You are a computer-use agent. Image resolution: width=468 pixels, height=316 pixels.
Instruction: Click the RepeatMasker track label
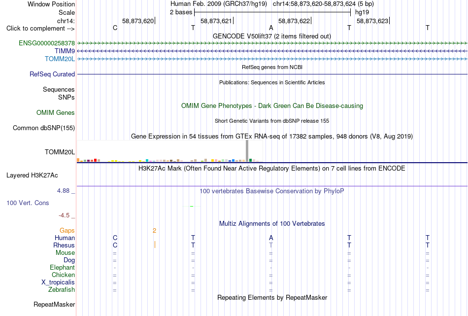click(x=54, y=305)
